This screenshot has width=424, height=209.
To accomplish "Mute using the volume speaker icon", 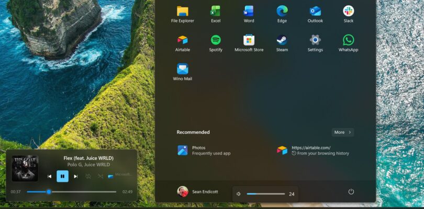I will (x=239, y=194).
